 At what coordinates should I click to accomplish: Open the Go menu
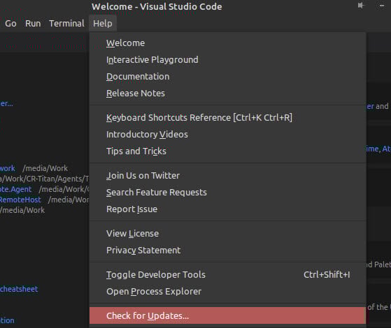point(10,24)
